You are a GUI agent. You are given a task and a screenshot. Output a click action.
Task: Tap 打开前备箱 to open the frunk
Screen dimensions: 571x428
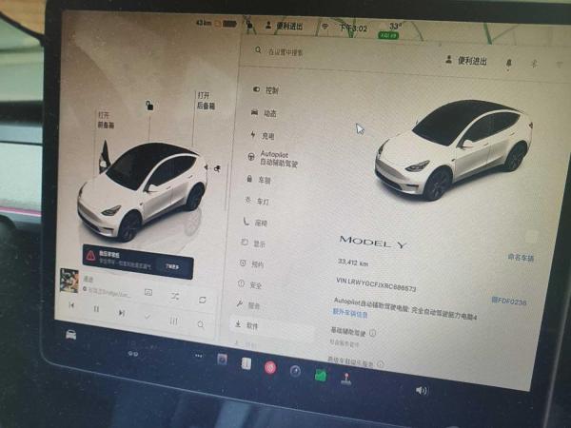(x=106, y=120)
